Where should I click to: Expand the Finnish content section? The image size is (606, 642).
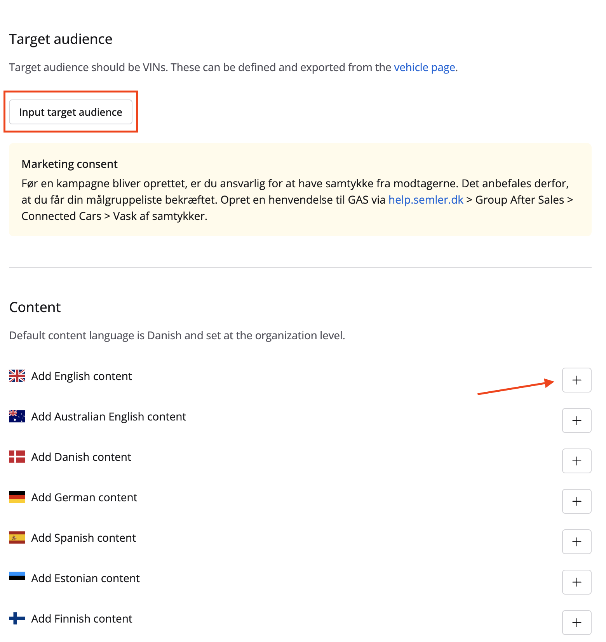[576, 623]
